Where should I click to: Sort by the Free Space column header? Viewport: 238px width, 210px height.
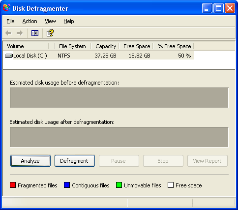[136, 46]
